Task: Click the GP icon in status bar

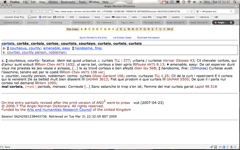Action: click(x=220, y=147)
